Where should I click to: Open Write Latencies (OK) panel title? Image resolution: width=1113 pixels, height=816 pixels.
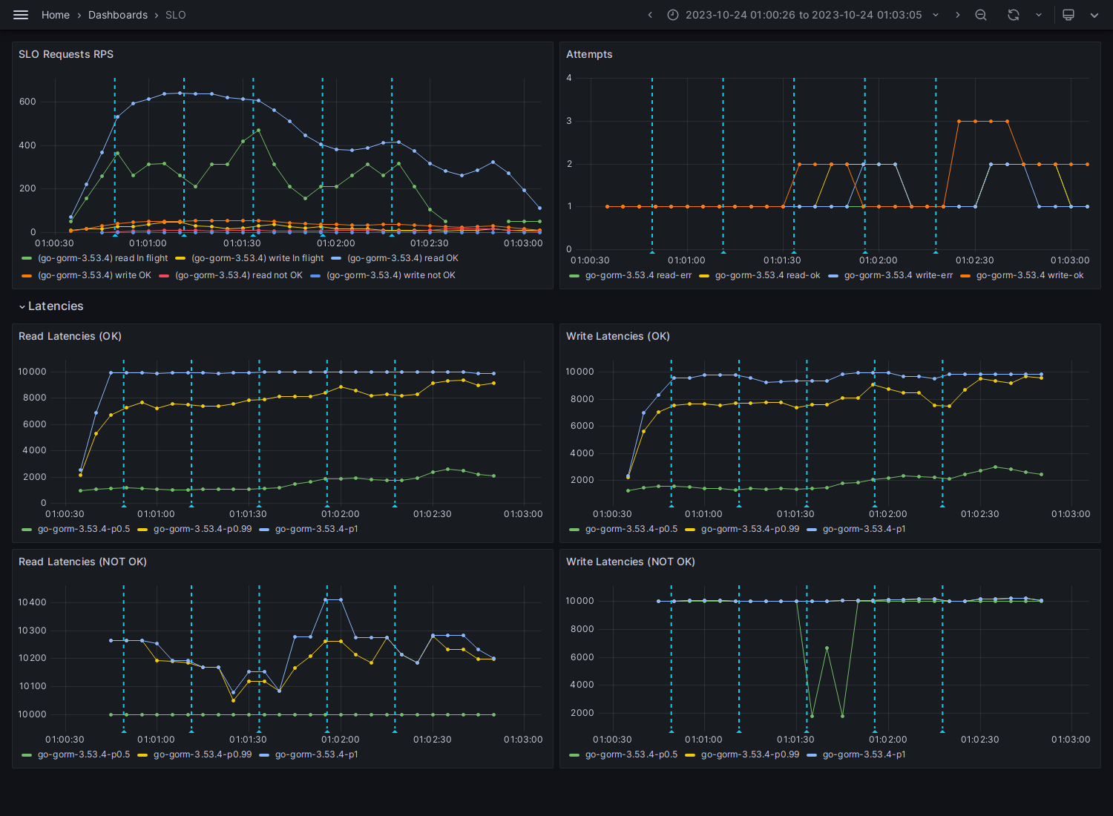618,336
